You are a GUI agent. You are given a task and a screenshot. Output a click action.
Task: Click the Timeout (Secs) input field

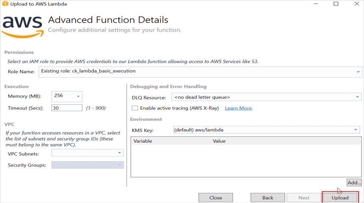[66, 108]
